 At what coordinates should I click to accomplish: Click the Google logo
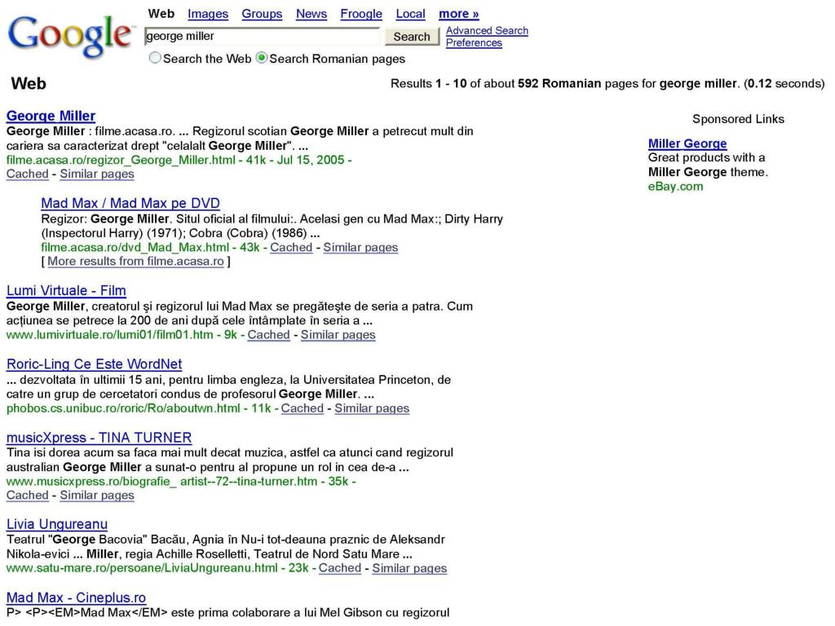[x=70, y=36]
